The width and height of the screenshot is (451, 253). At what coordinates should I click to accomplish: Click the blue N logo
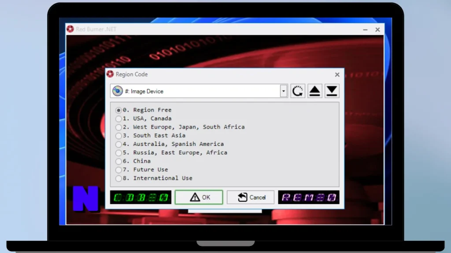85,199
